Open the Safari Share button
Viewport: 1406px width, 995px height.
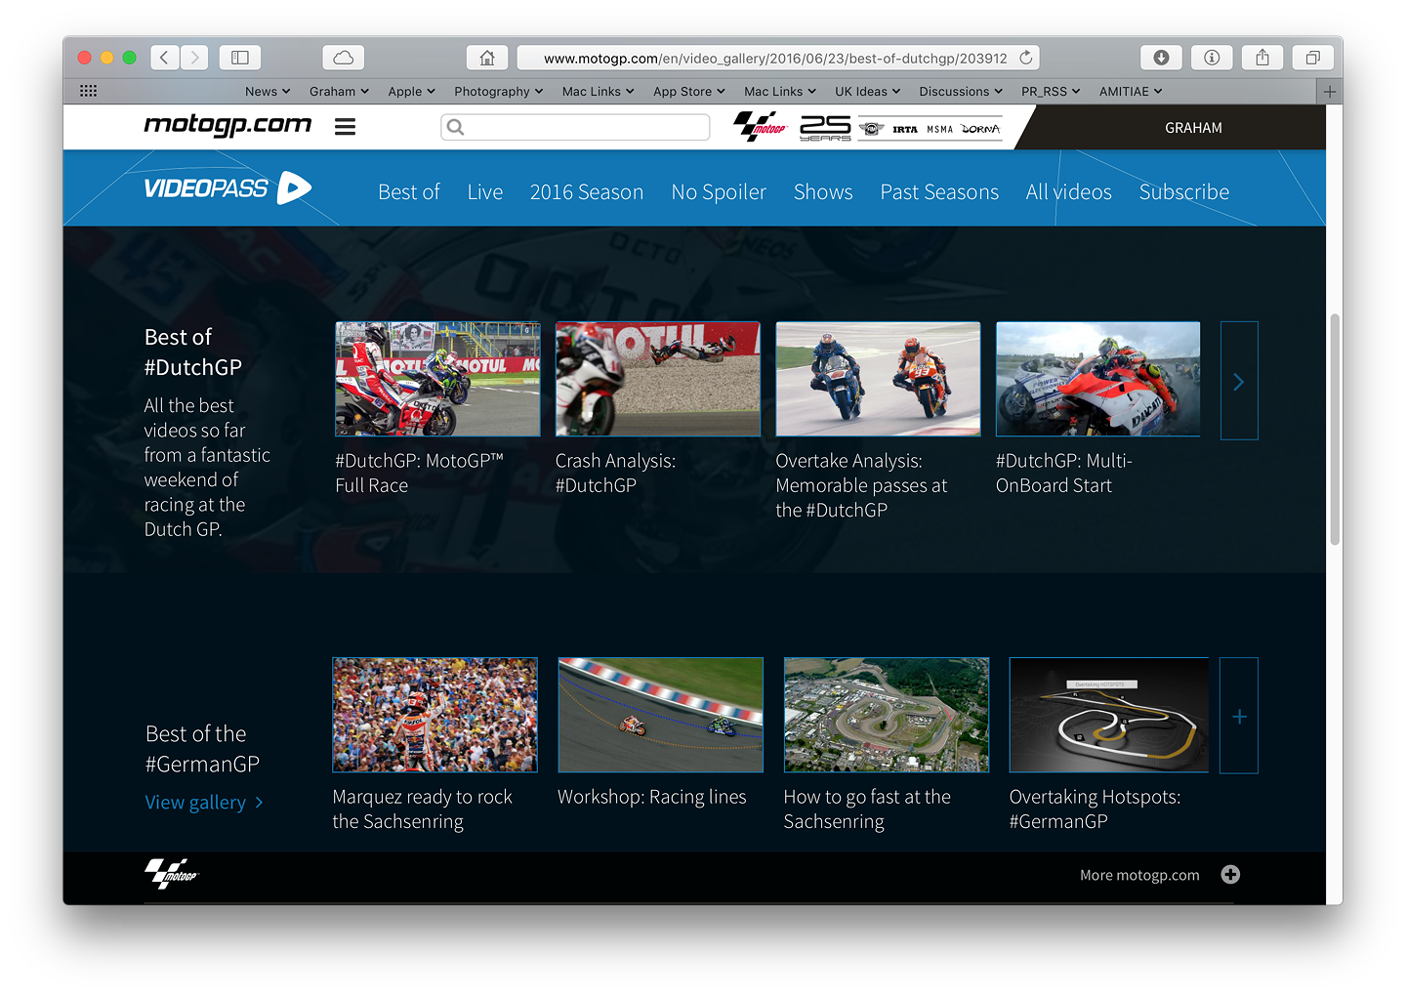[1262, 58]
